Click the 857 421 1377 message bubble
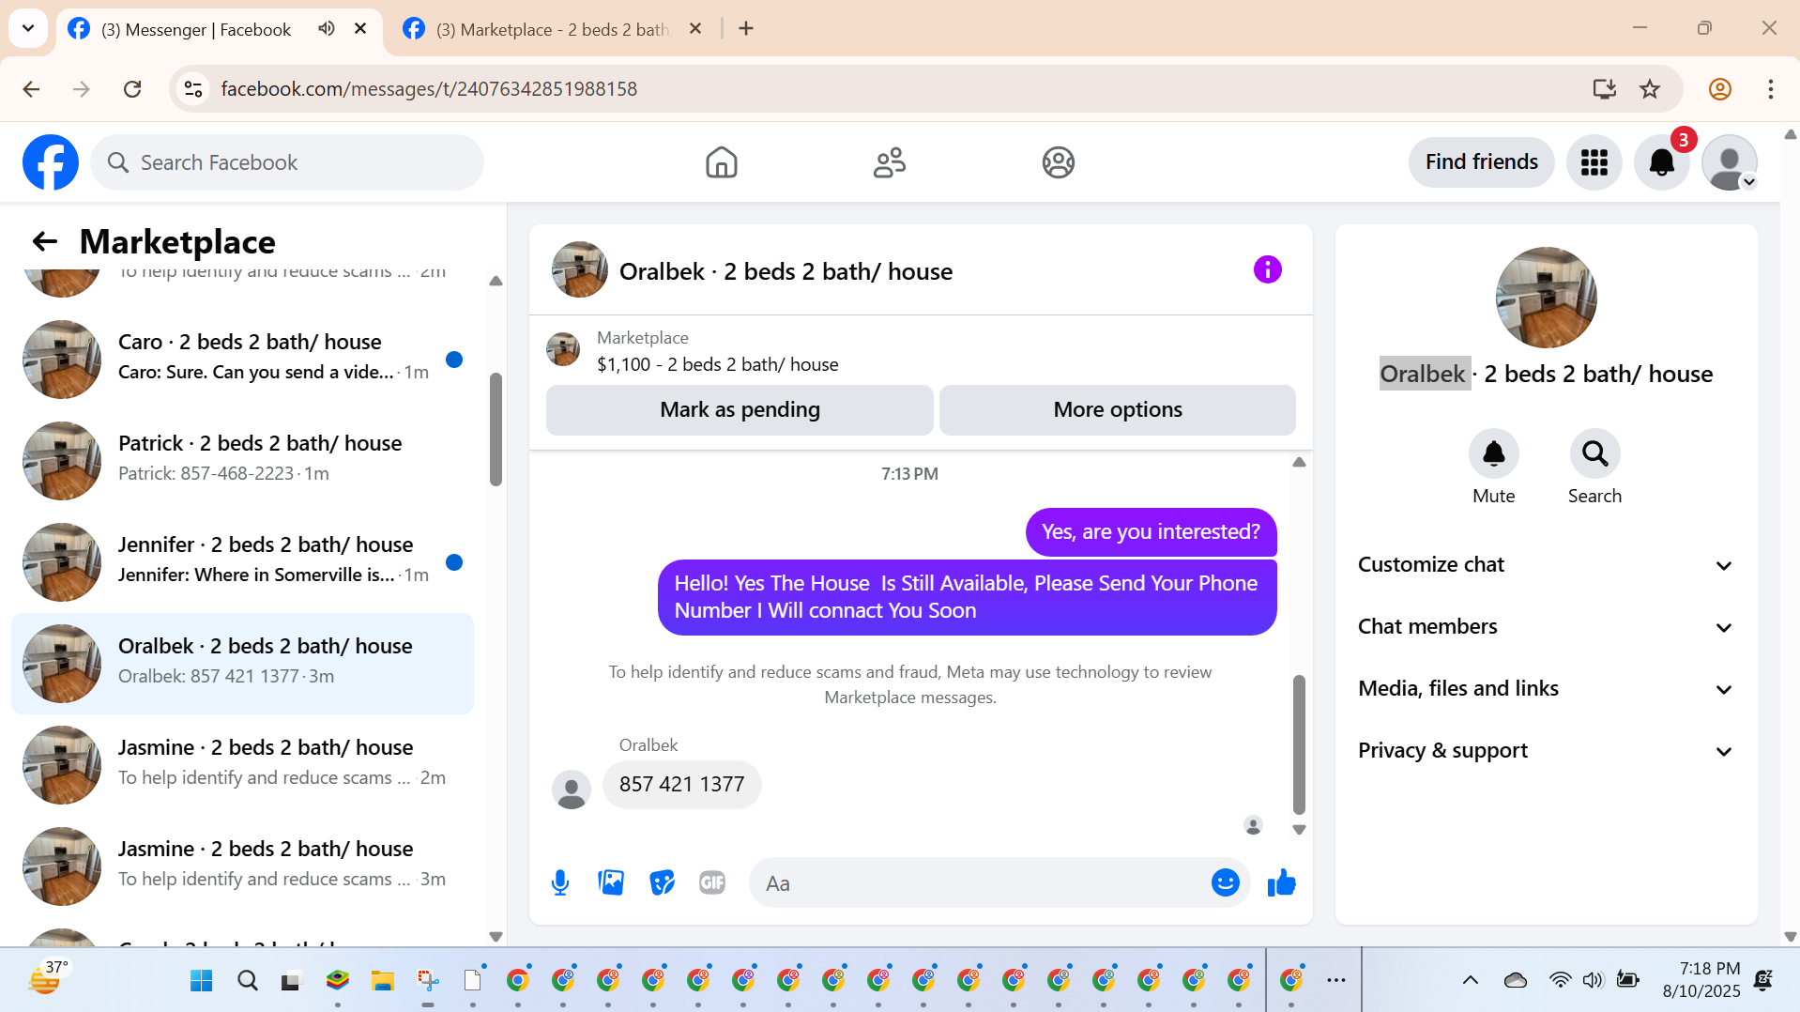The height and width of the screenshot is (1012, 1800). pos(681,785)
